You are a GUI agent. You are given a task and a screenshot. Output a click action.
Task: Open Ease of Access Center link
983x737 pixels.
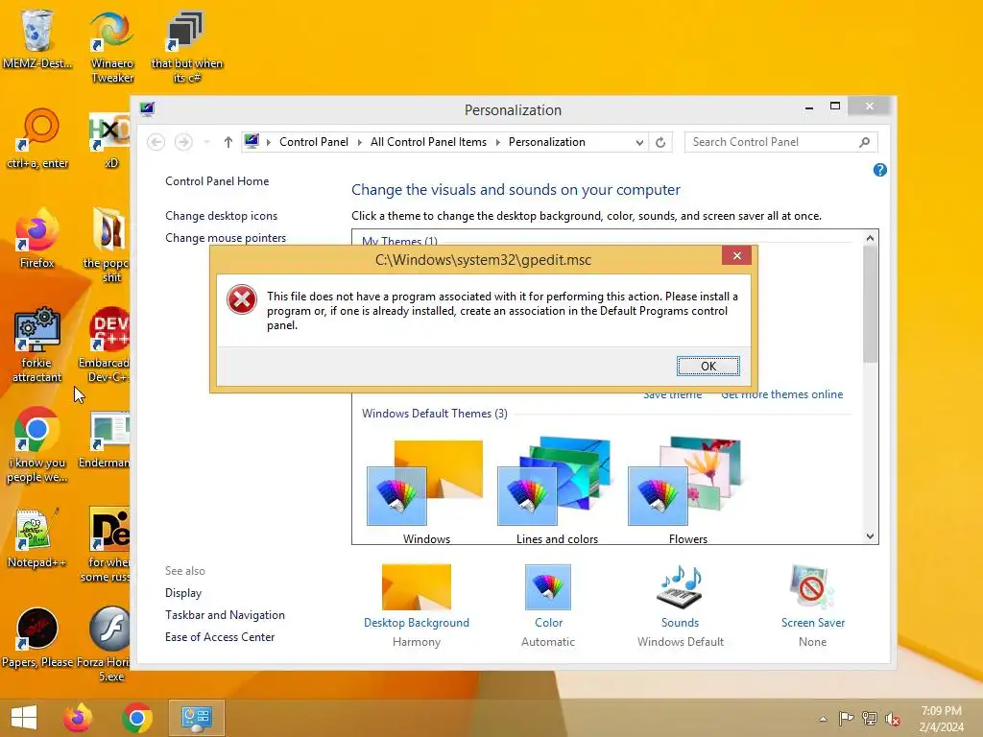click(x=220, y=637)
